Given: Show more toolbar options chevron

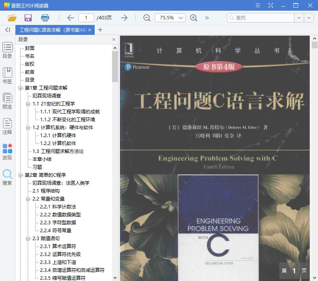Looking at the screenshot, I should 207,18.
